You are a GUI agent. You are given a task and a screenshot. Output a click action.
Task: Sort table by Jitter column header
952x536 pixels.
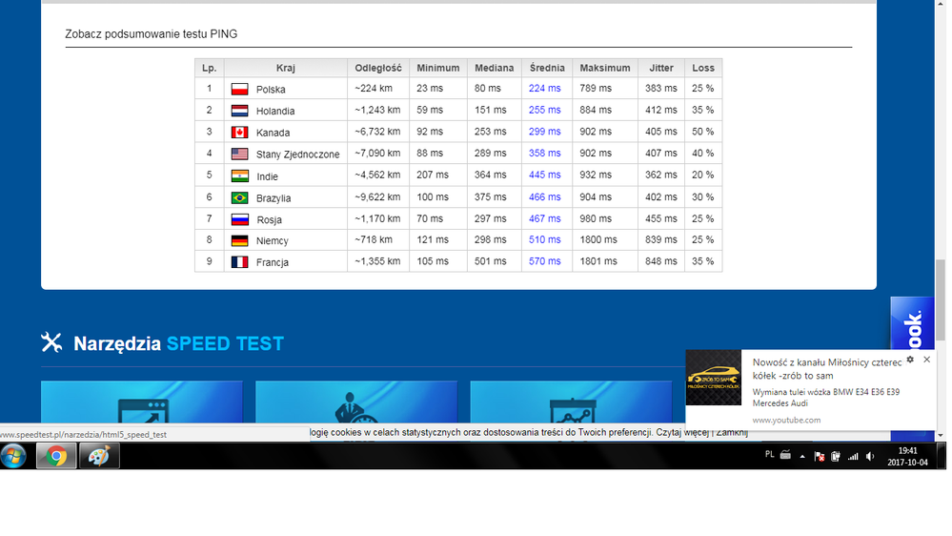coord(660,68)
